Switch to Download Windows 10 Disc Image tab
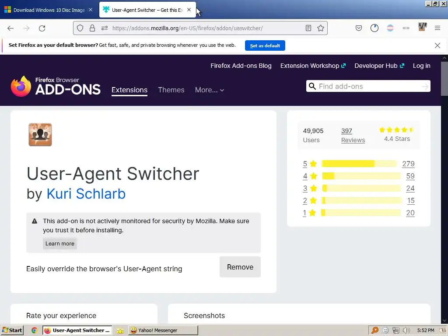448x336 pixels. pyautogui.click(x=49, y=10)
